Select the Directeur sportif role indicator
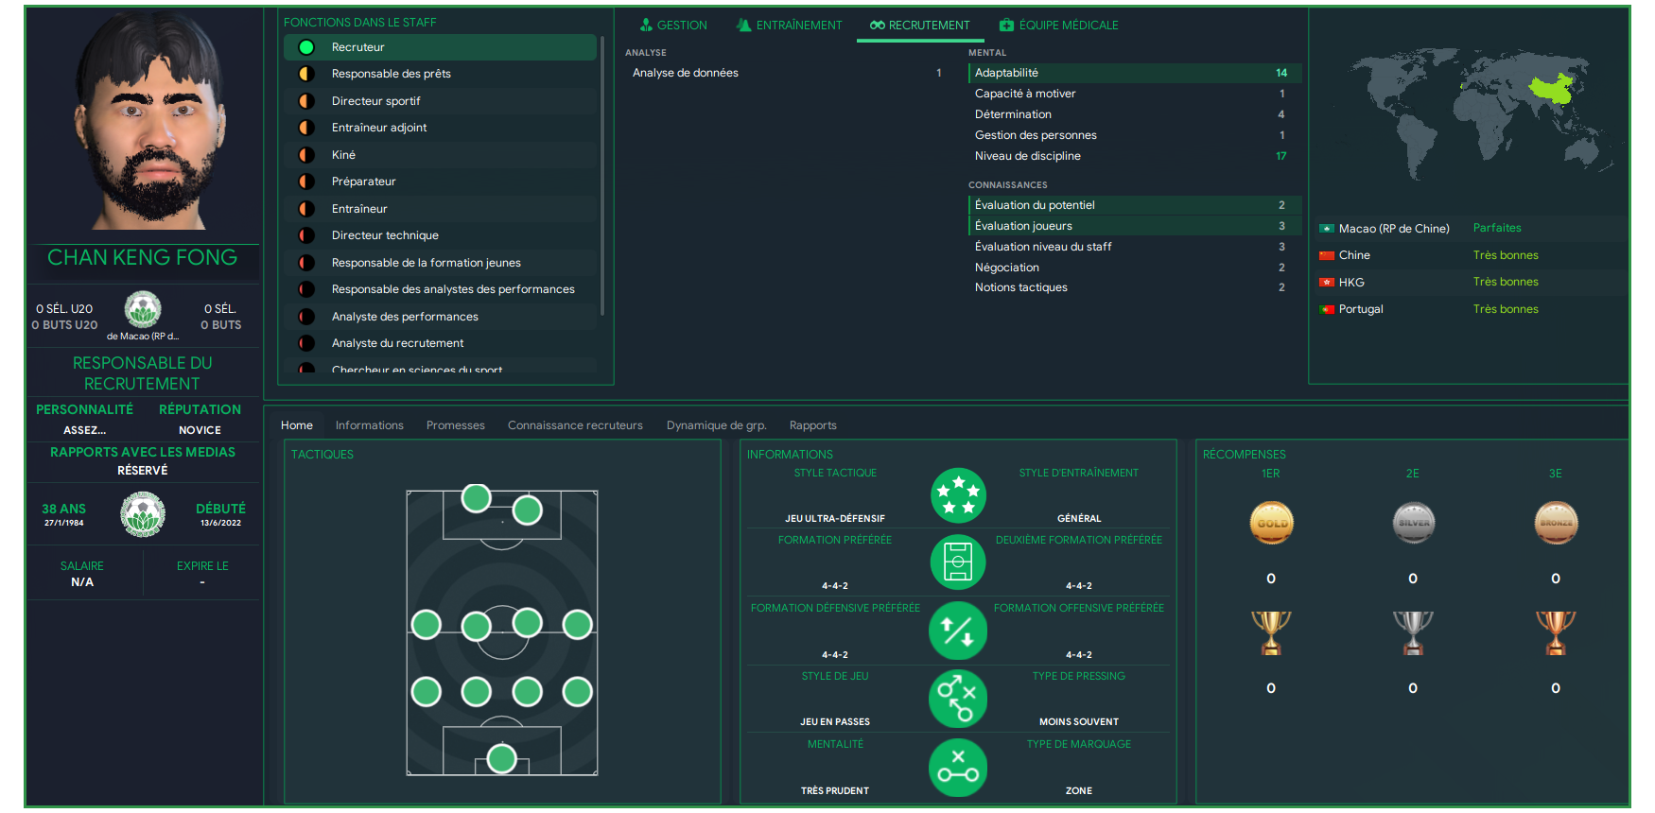 click(x=306, y=101)
